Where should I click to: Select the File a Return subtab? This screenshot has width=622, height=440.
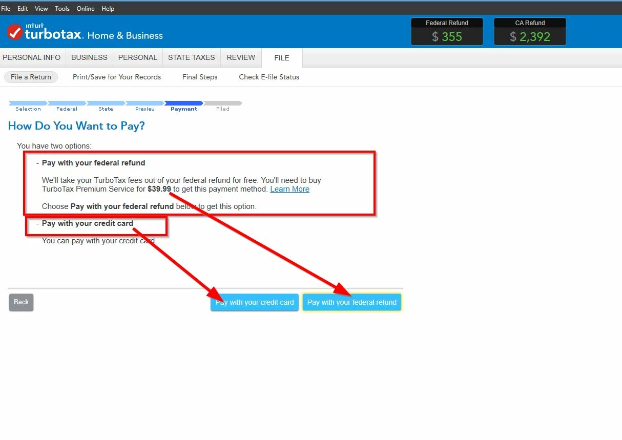click(x=31, y=77)
